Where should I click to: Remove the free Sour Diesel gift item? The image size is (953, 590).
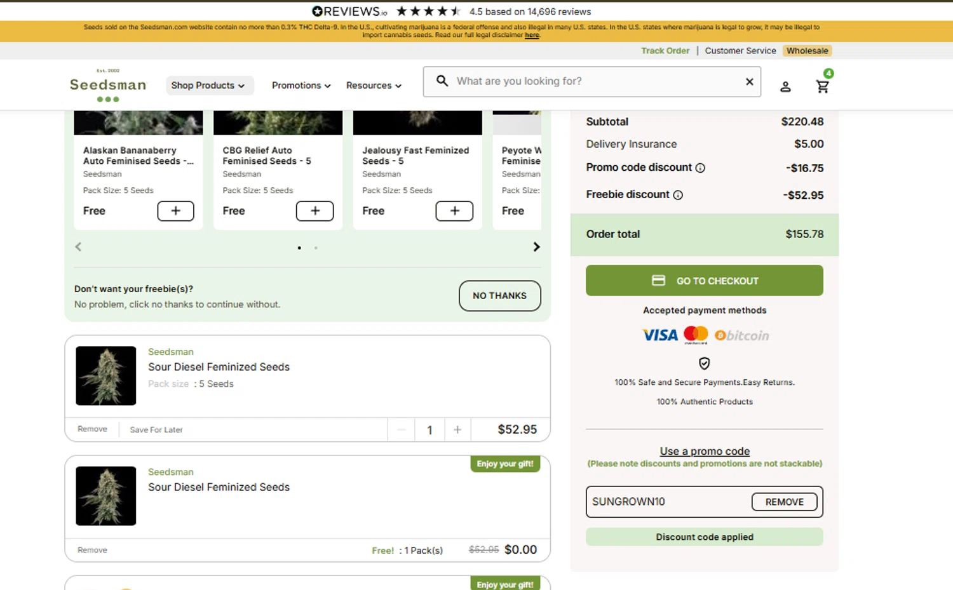(x=92, y=550)
